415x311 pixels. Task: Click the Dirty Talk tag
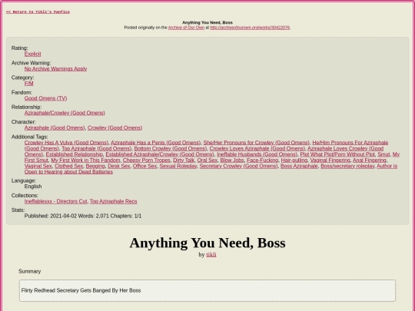click(x=184, y=160)
